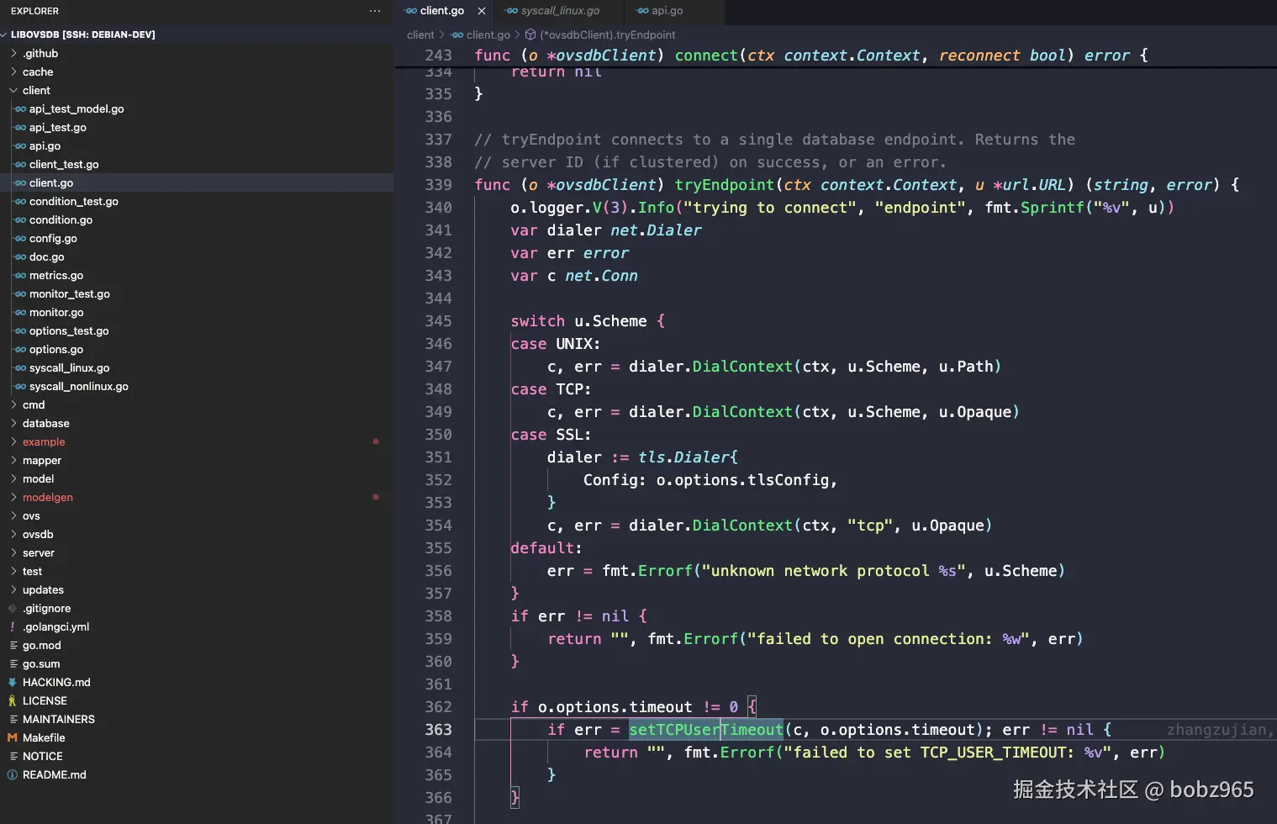Open options_test.go file

click(197, 330)
